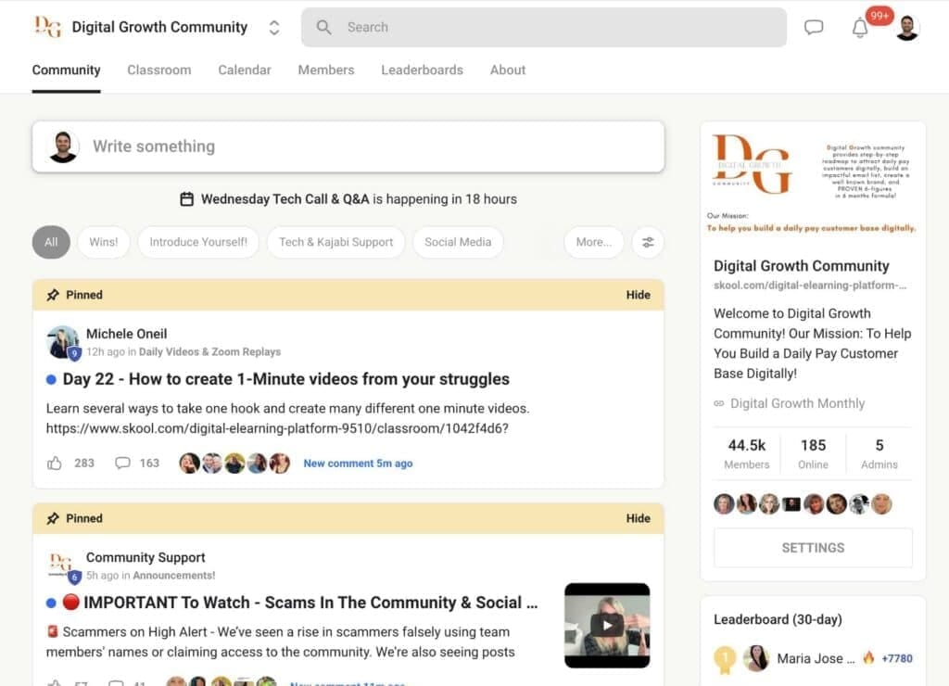Click the filter settings sliders icon
This screenshot has height=686, width=949.
tap(648, 242)
